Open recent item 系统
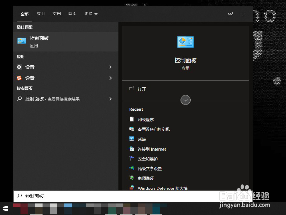The width and height of the screenshot is (286, 215). tap(142, 139)
